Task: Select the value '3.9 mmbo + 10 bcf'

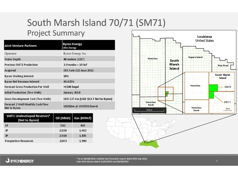Action: (75, 65)
